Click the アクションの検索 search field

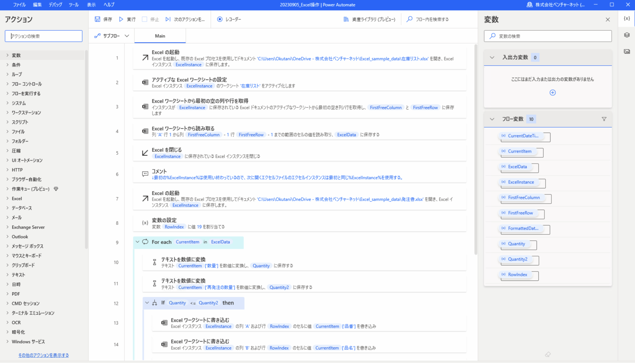(x=43, y=36)
